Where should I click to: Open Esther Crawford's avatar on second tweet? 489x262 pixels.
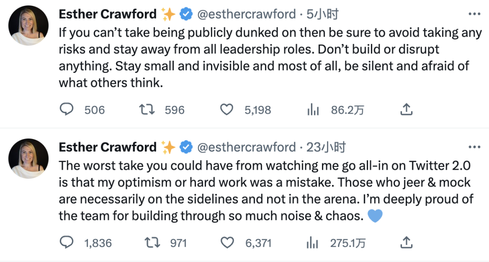[x=29, y=158]
